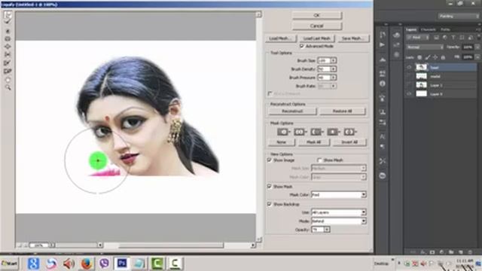The image size is (482, 271).
Task: Click the Replace Selection mask option icon
Action: pyautogui.click(x=283, y=132)
